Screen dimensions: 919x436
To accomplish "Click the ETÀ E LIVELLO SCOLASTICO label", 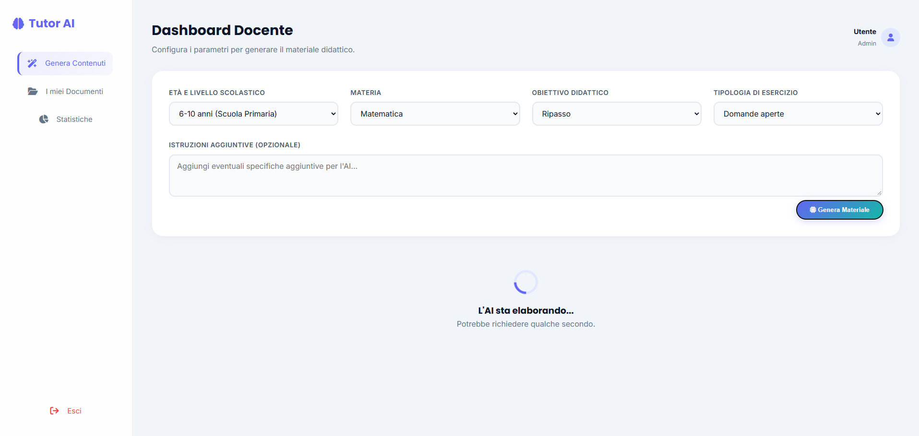I will tap(217, 93).
